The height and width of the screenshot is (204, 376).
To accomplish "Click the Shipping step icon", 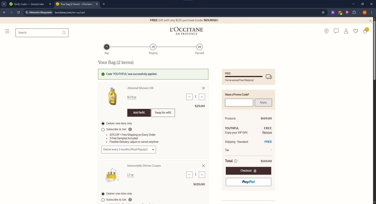I will [x=153, y=47].
